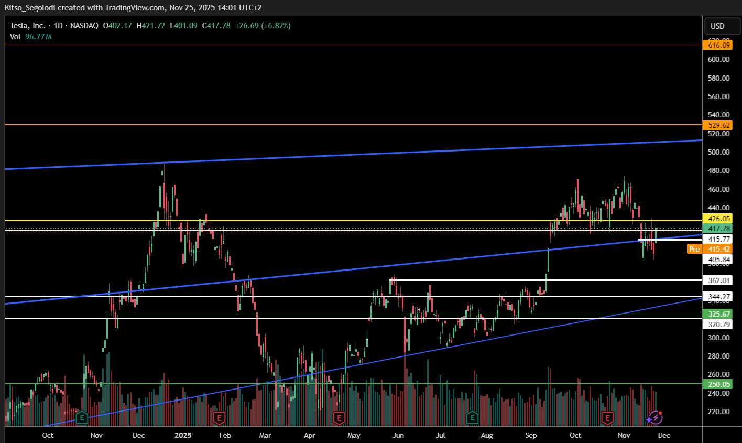Click the Dec label at far right of time axis

664,435
